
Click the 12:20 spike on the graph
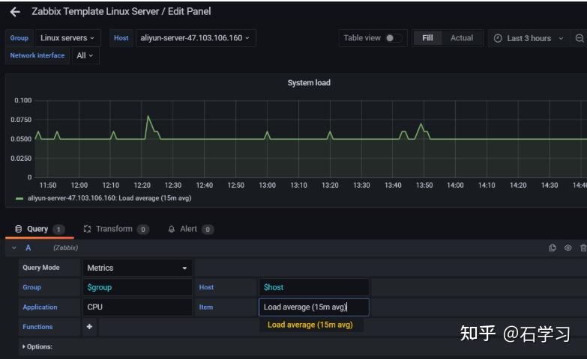coord(148,117)
